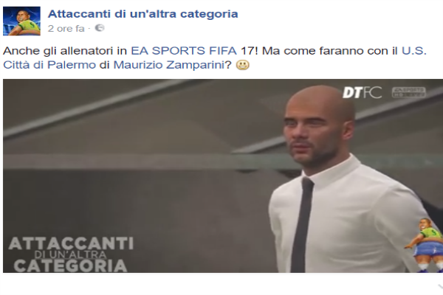Open the Attaccanti di un'altra categoria page link
This screenshot has height=295, width=443.
143,14
